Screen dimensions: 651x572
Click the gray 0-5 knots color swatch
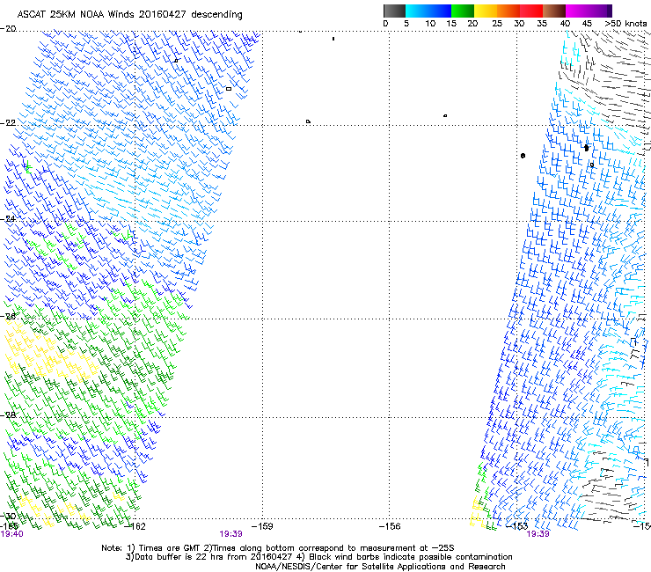click(394, 11)
